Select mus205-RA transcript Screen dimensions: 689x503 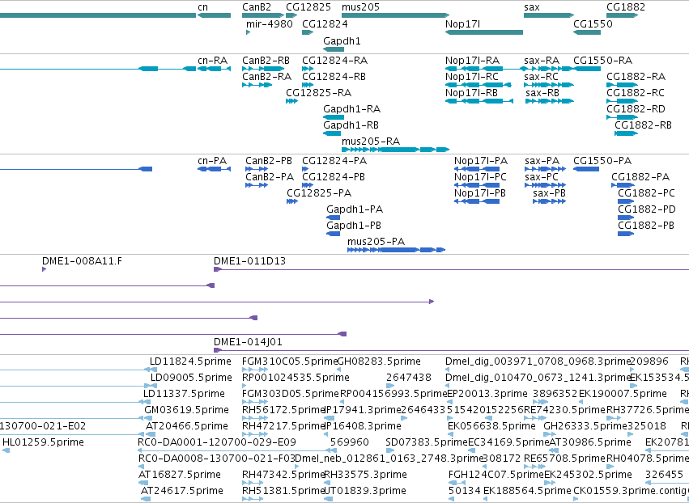tap(395, 150)
